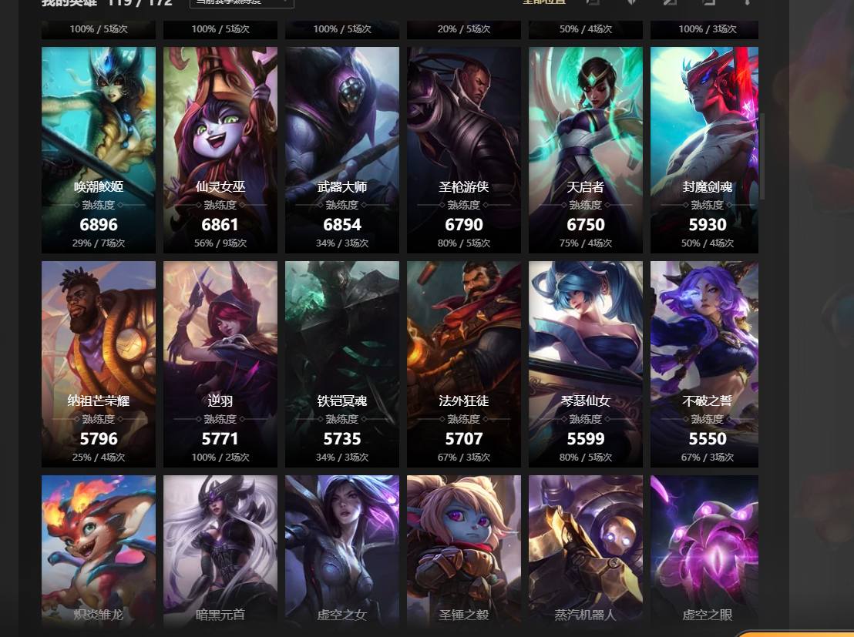Choose the 武器大师 champion card

click(342, 149)
